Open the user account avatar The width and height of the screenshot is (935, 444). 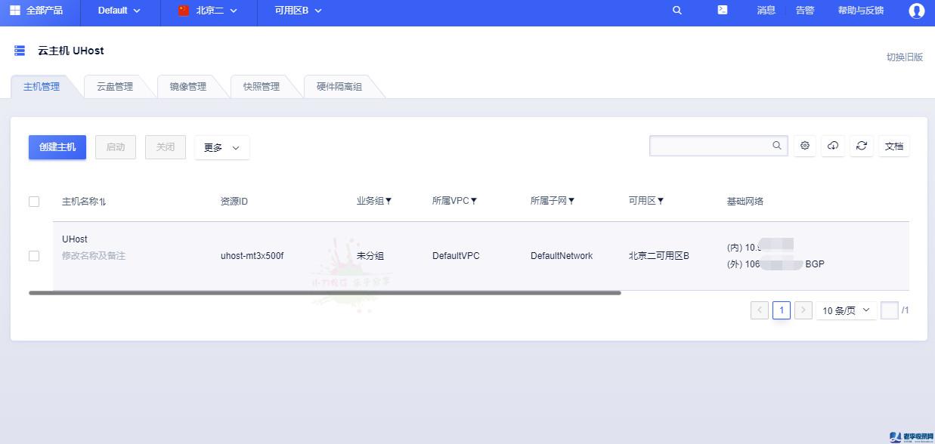pyautogui.click(x=916, y=11)
